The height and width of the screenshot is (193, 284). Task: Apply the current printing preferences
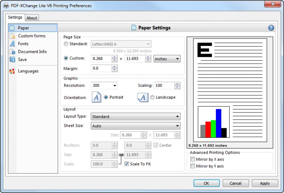265,183
